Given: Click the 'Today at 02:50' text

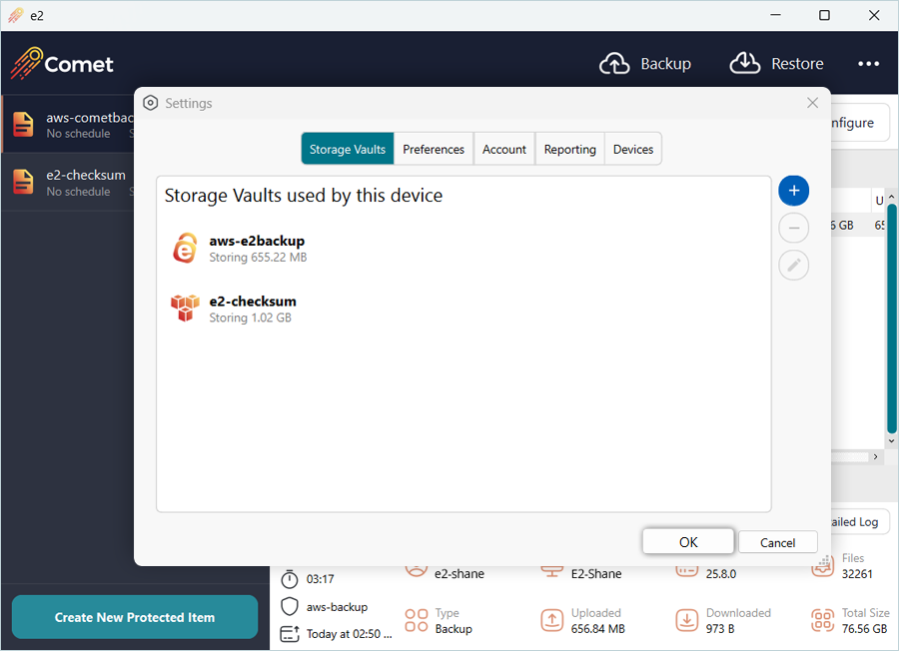Looking at the screenshot, I should [350, 634].
